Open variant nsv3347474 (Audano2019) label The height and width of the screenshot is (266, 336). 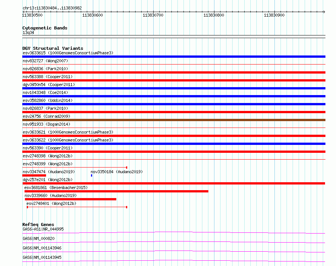coord(49,172)
